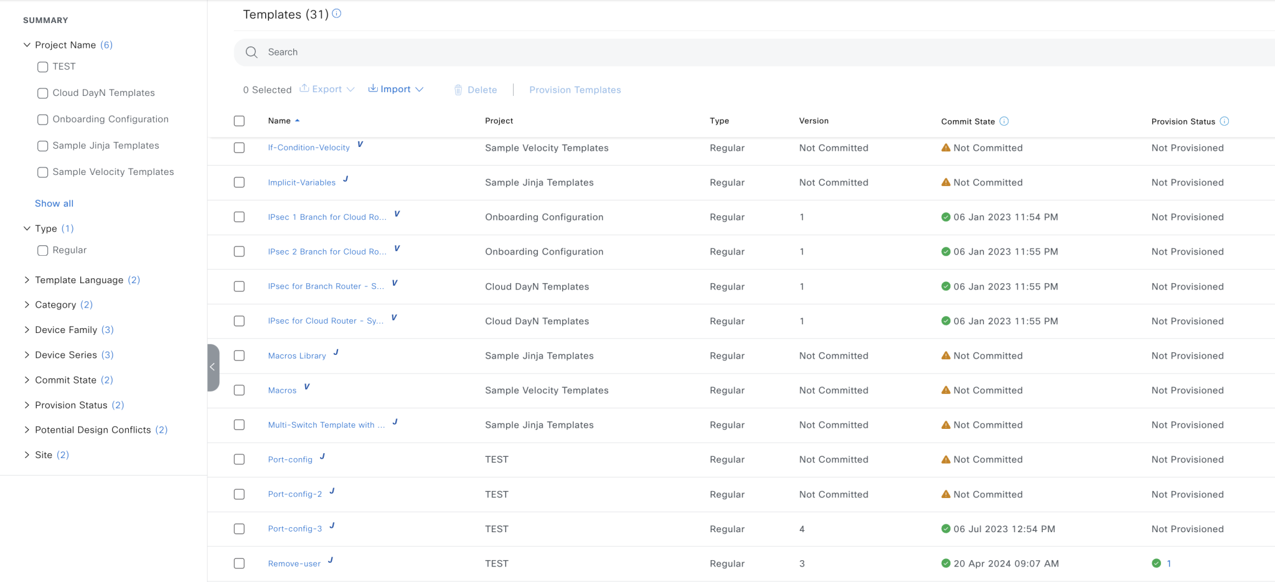This screenshot has height=582, width=1275.
Task: Click the search magnifier icon
Action: [x=252, y=52]
